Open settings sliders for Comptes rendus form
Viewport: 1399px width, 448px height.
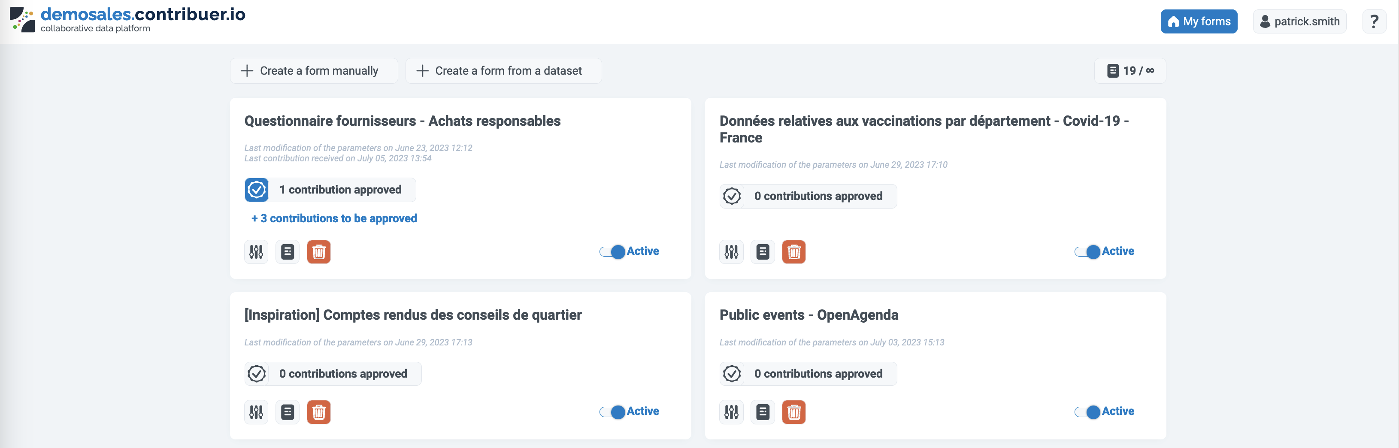pyautogui.click(x=256, y=412)
